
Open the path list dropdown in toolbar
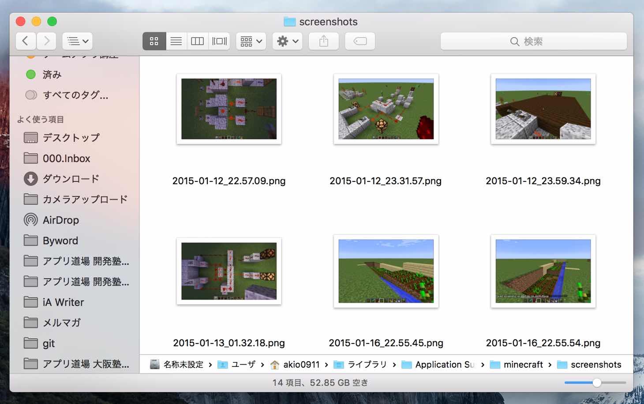click(77, 41)
